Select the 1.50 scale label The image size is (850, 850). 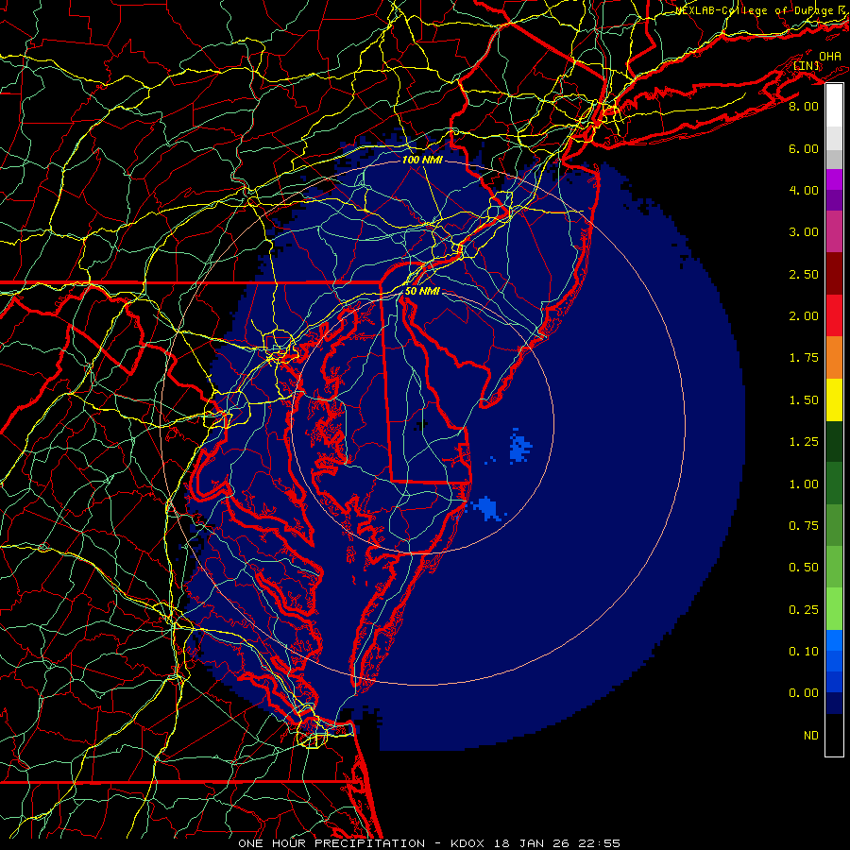click(x=804, y=400)
